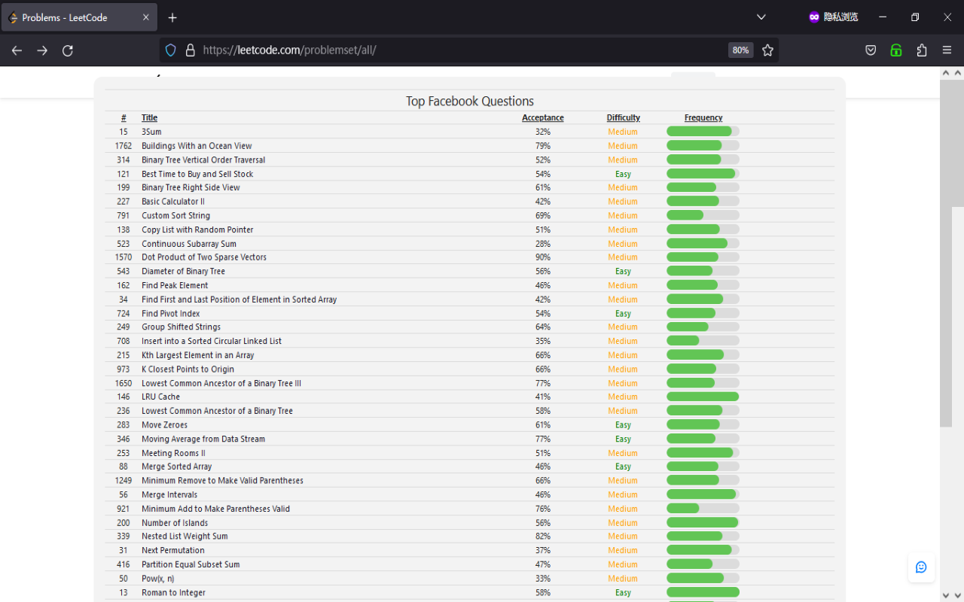This screenshot has width=964, height=602.
Task: Open Merge Sorted Array problem
Action: [x=177, y=467]
